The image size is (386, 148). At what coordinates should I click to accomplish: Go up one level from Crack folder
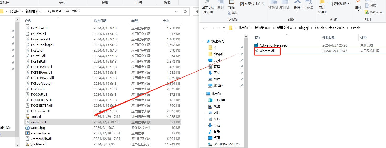[224, 28]
